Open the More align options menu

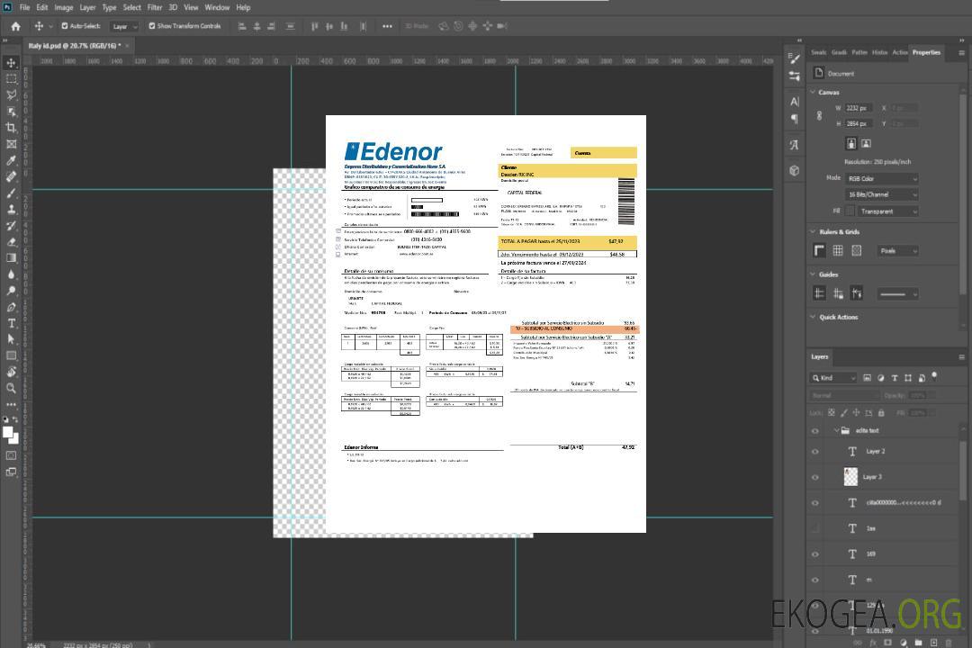point(387,26)
